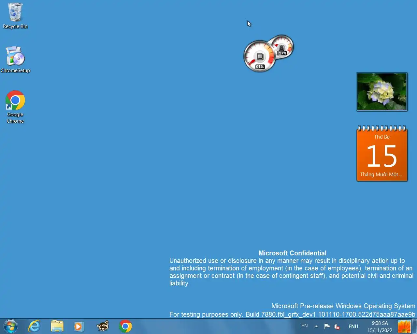Image resolution: width=417 pixels, height=334 pixels.
Task: Click the date 15/11/2022 in taskbar
Action: 380,330
